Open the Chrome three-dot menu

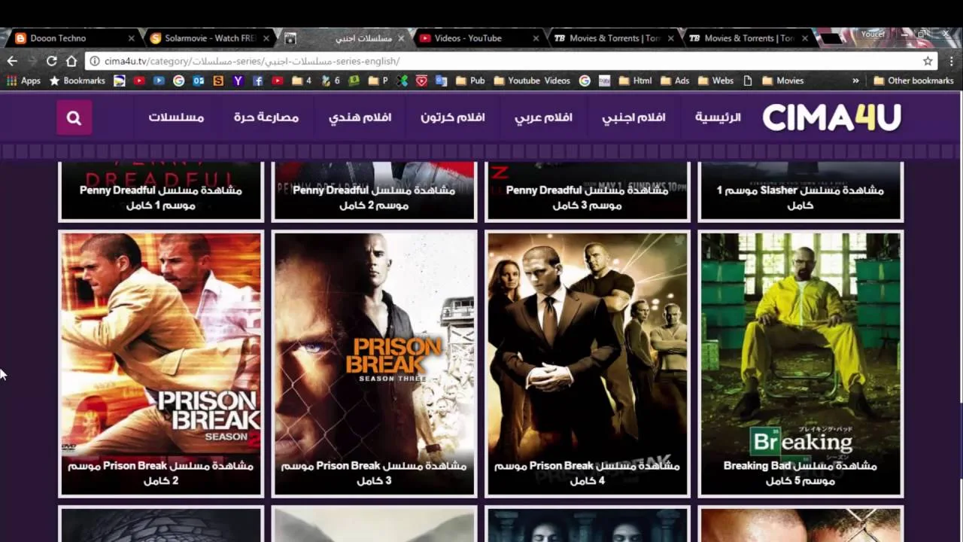tap(951, 61)
